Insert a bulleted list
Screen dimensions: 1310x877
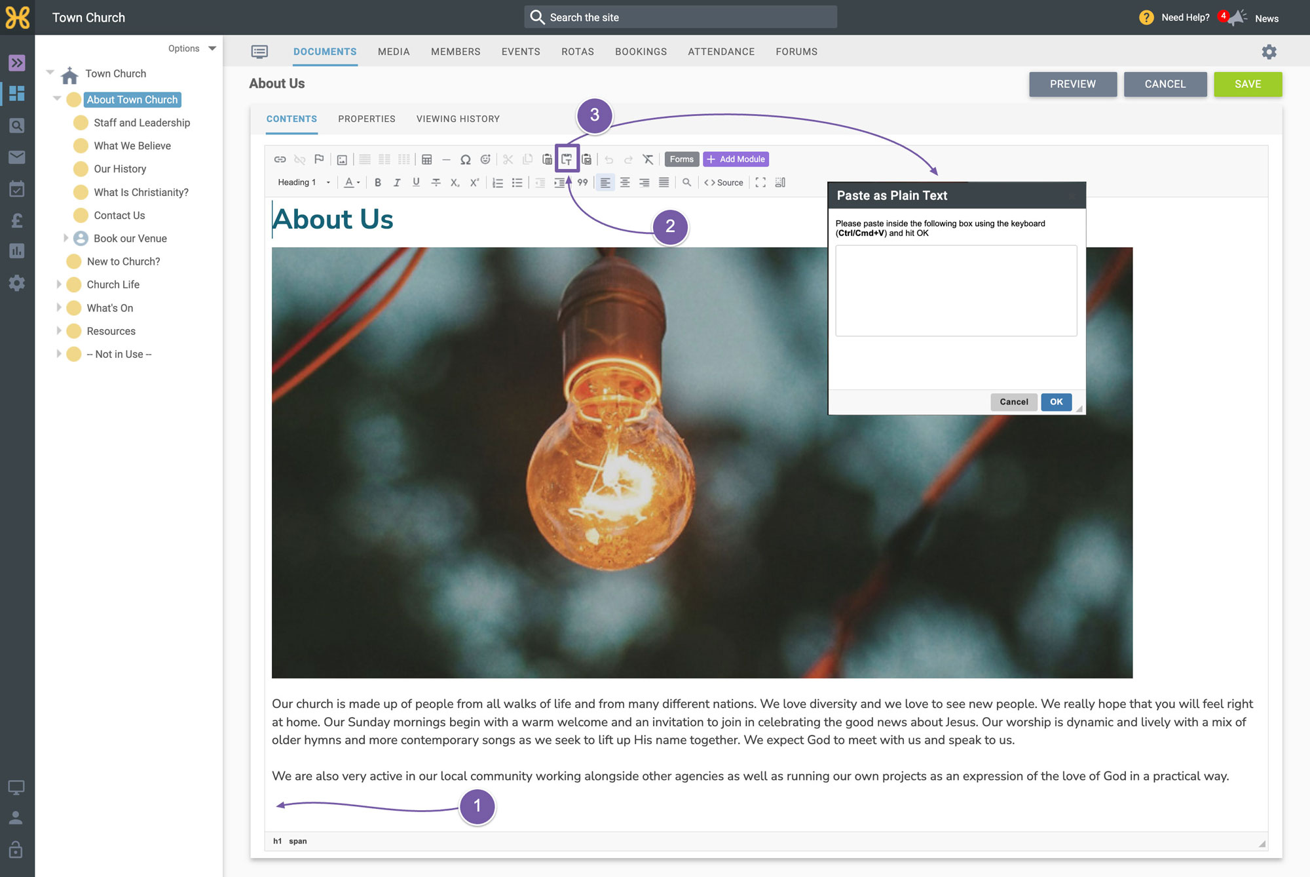click(x=517, y=183)
